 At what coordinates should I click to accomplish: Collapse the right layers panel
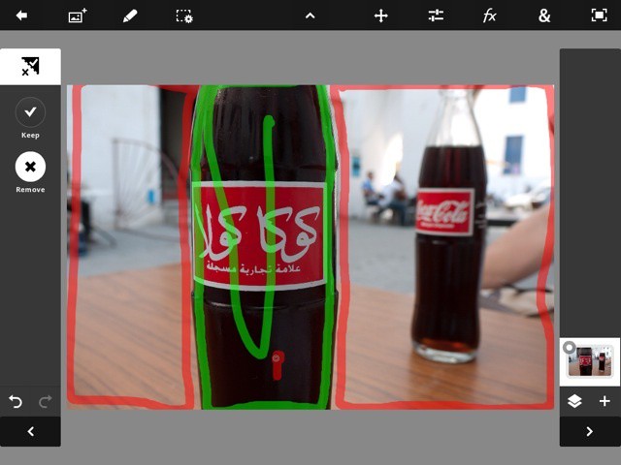coord(589,432)
